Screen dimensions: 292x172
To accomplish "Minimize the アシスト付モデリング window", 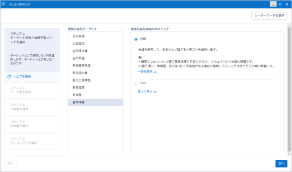I will pos(273,4).
